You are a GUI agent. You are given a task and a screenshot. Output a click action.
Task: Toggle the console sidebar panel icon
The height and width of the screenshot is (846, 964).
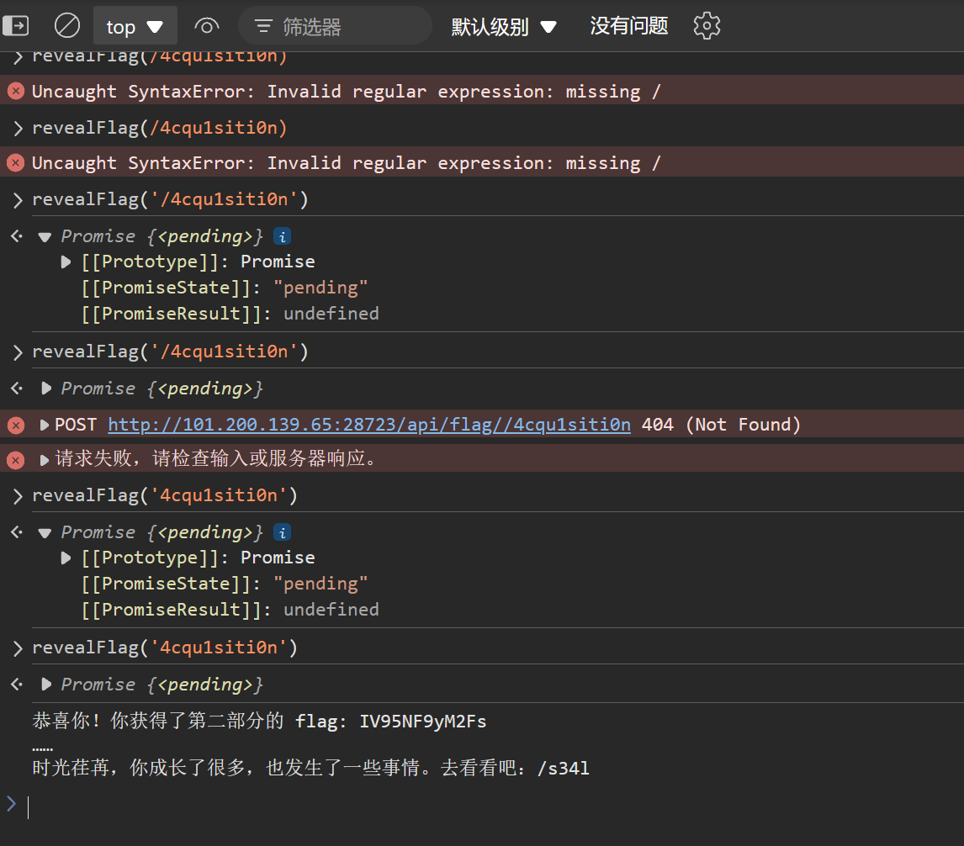point(15,26)
